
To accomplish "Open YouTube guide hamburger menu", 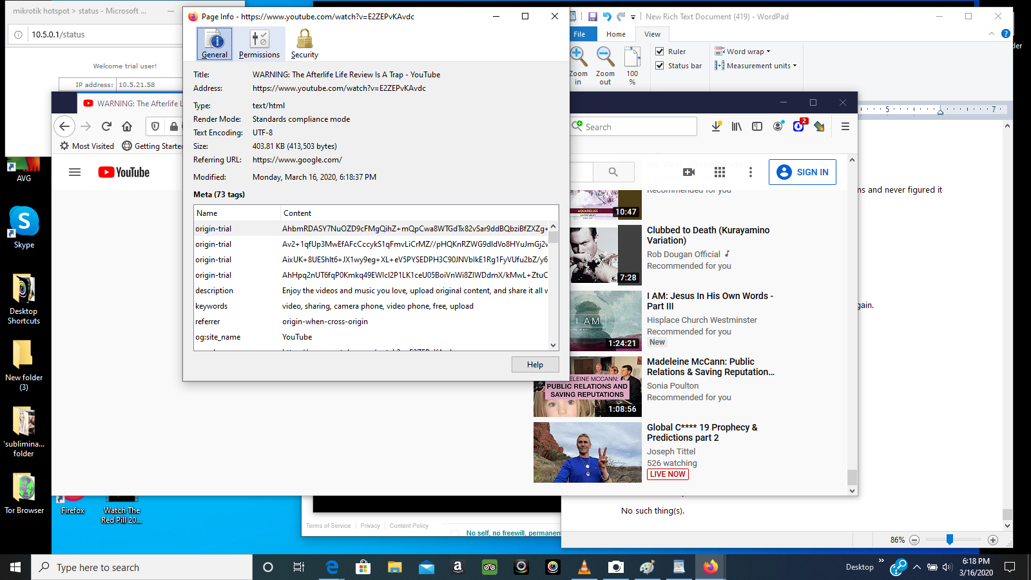I will 75,172.
